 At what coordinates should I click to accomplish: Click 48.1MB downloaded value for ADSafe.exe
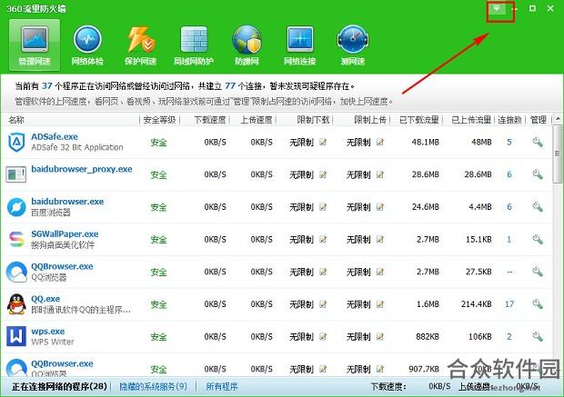425,142
